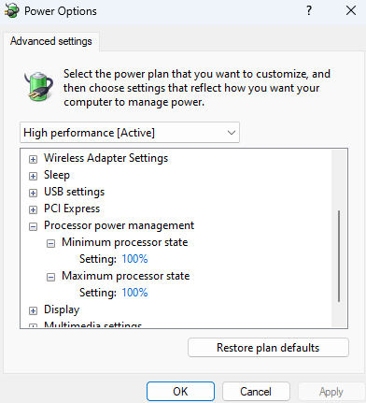Confirm with the OK button

pos(180,392)
